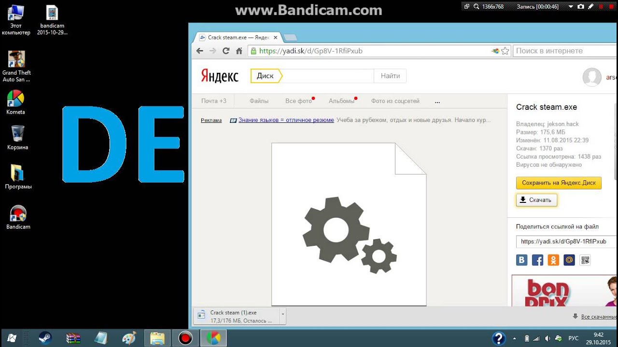
Task: Open Этот компьютер desktop icon
Action: (x=16, y=20)
